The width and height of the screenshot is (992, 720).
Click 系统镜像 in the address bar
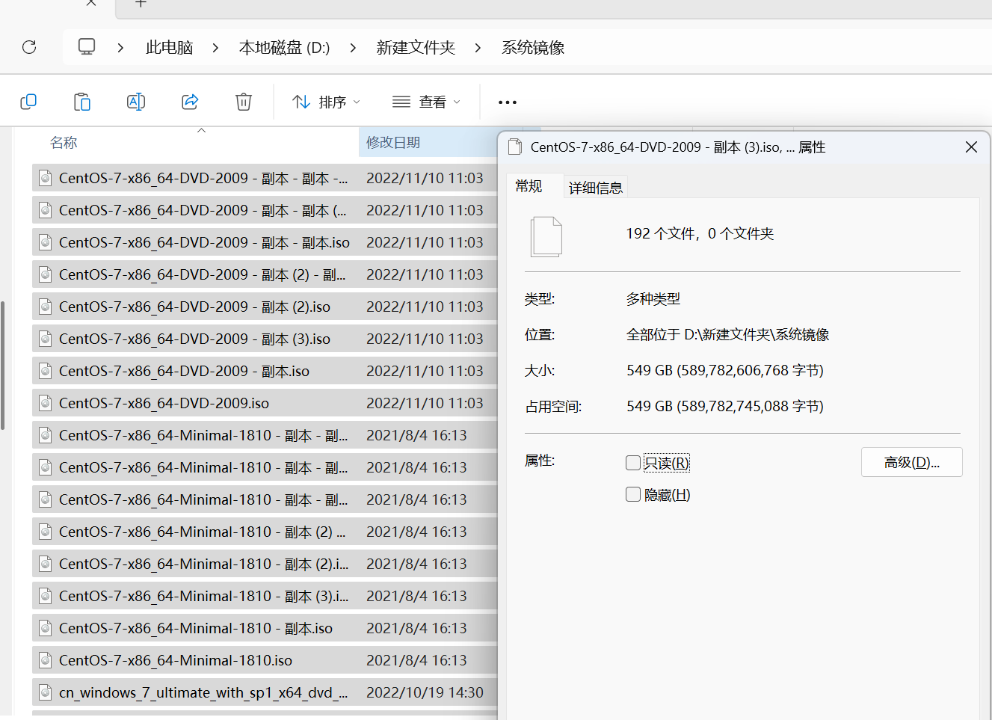(x=533, y=48)
